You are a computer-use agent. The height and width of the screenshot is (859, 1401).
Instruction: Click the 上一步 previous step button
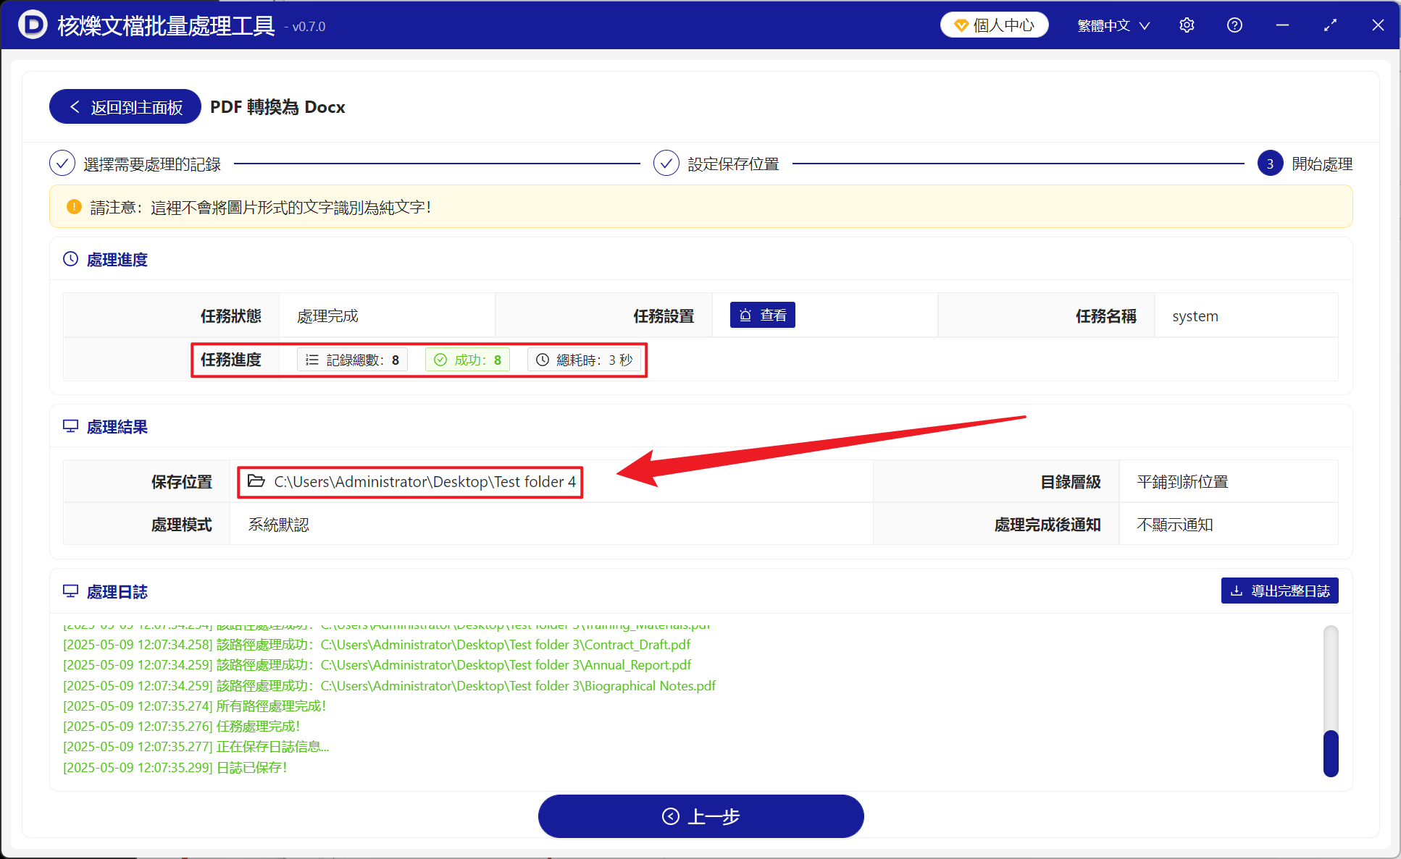(x=700, y=816)
